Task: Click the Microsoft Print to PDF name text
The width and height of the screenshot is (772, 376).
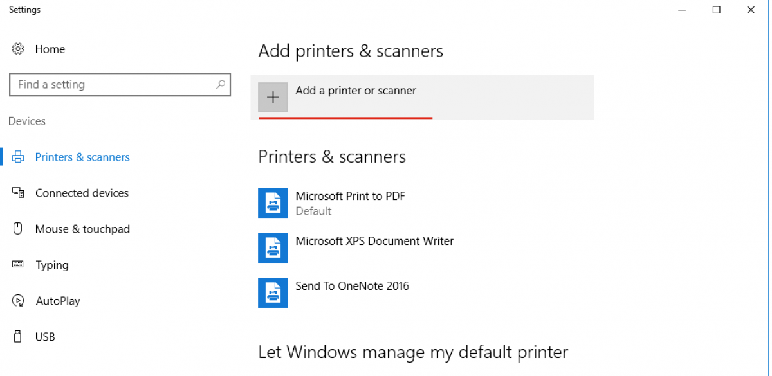Action: (x=350, y=196)
